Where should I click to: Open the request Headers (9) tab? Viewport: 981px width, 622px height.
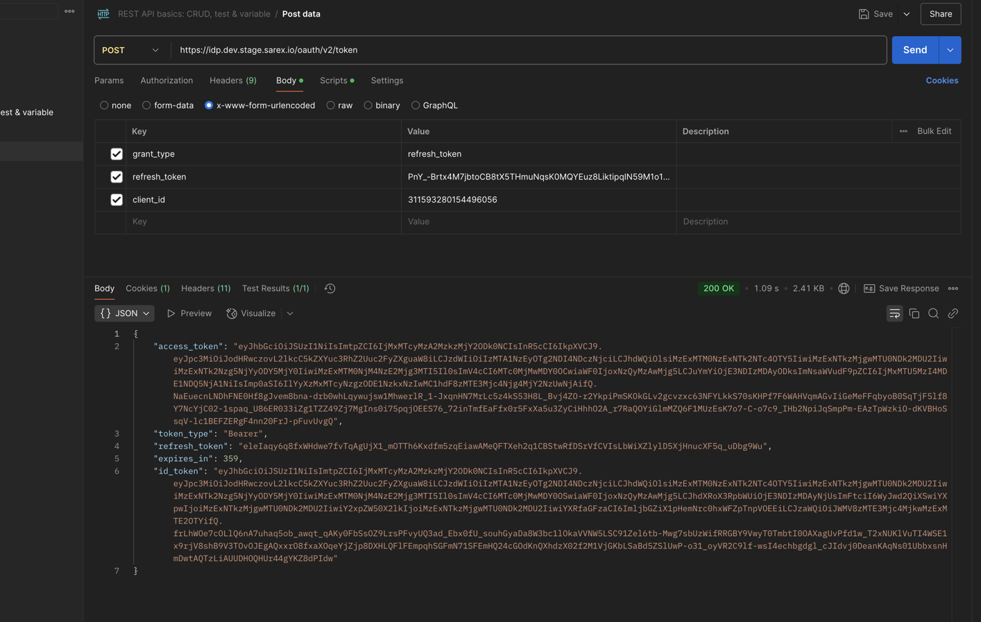233,80
